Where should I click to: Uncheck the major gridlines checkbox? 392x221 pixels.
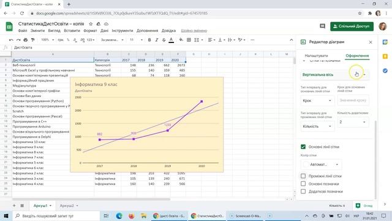click(303, 147)
